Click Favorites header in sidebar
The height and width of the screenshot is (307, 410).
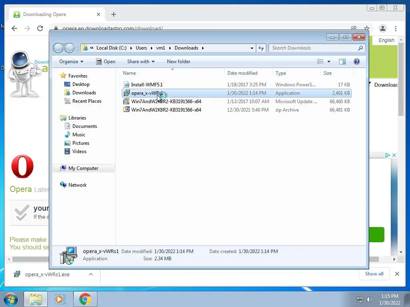(78, 76)
